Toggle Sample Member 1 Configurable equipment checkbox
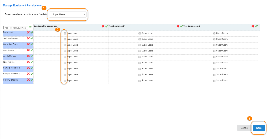Screen dimensions: 268x139 tap(65, 69)
